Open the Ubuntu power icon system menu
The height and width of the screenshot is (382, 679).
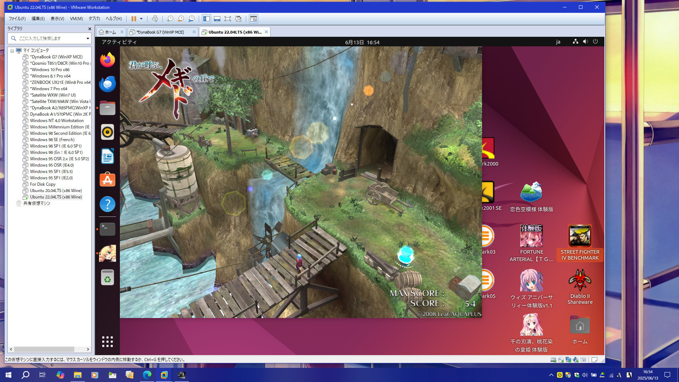click(x=596, y=42)
